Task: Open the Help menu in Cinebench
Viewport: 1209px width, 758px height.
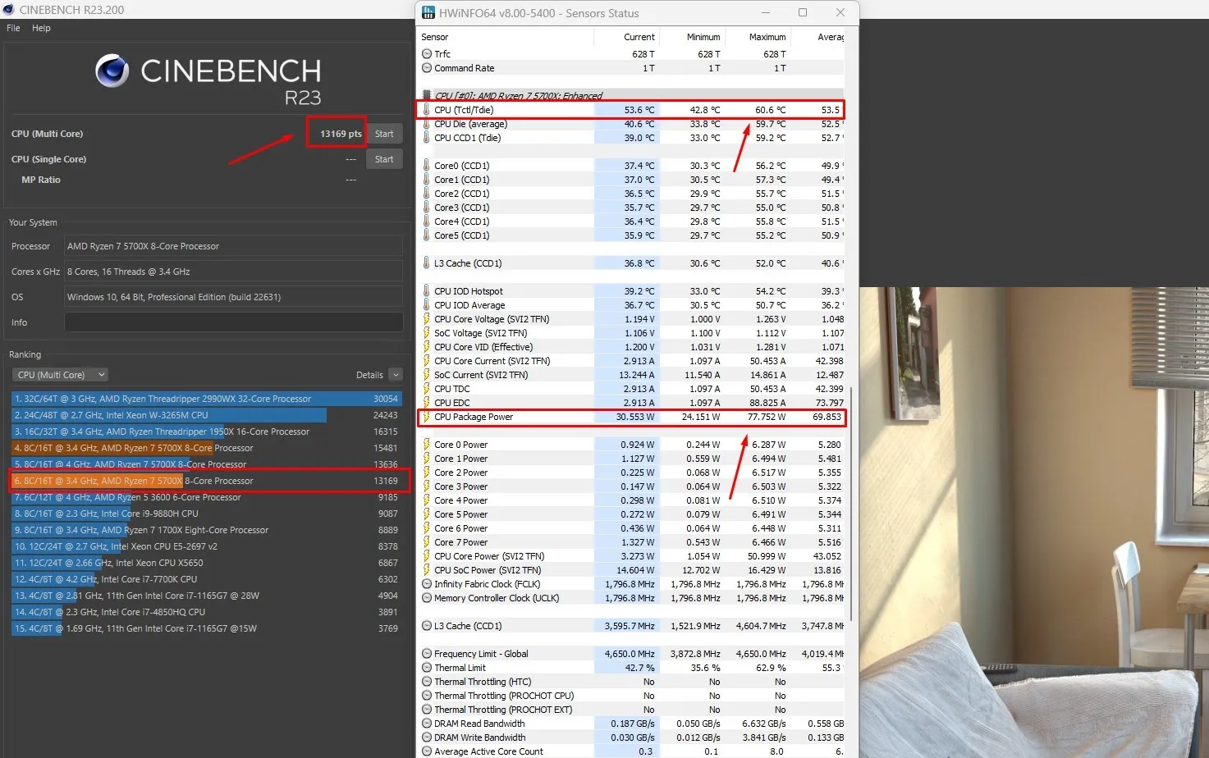Action: coord(41,28)
